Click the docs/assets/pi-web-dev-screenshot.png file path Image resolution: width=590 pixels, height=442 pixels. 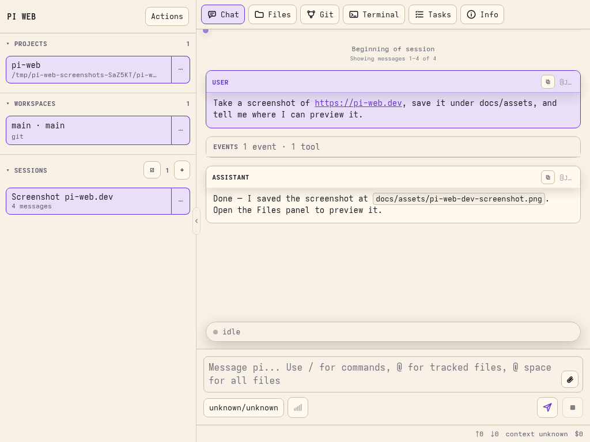coord(459,199)
